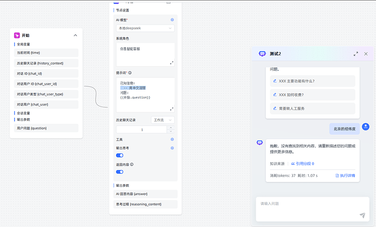Open the 本地deepseek model dropdown
The image size is (376, 227).
(145, 28)
